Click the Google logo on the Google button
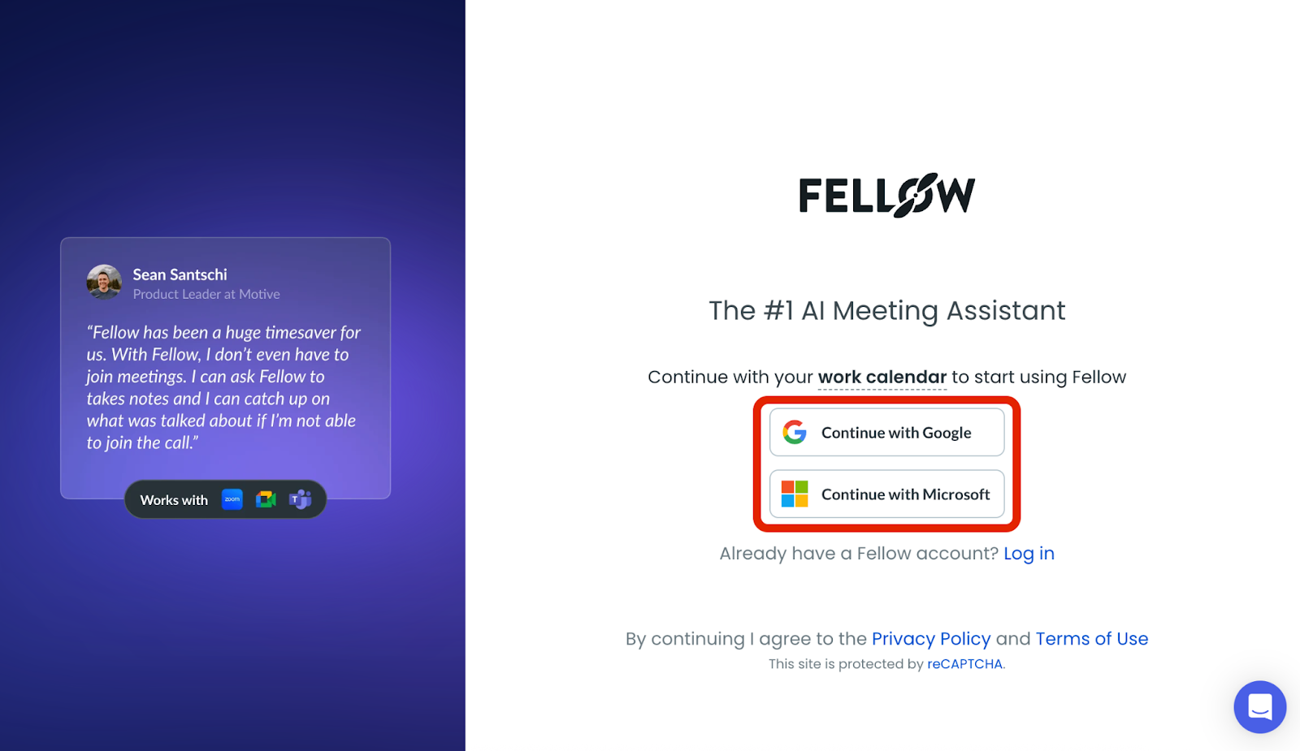The height and width of the screenshot is (751, 1300). pyautogui.click(x=795, y=432)
